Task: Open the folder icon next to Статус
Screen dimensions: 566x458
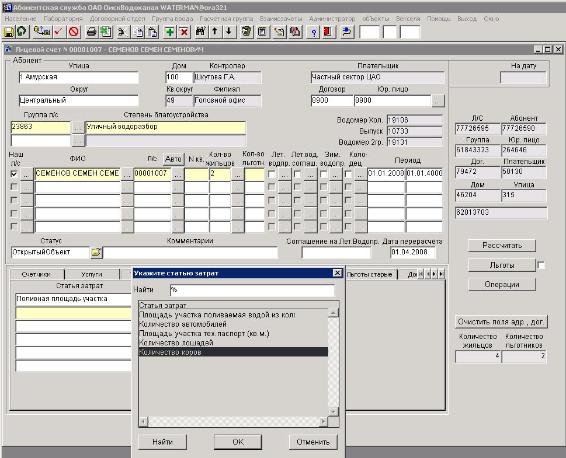Action: [96, 253]
